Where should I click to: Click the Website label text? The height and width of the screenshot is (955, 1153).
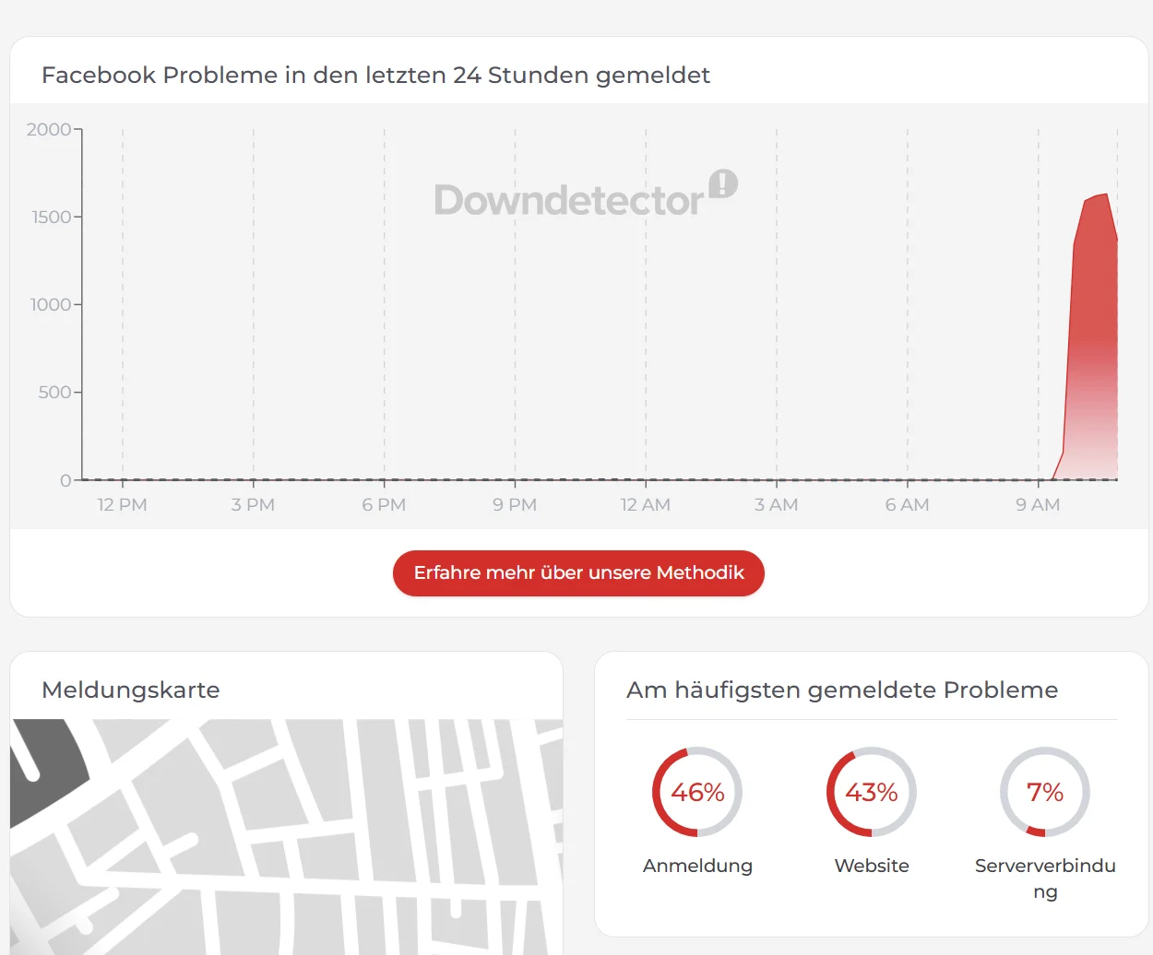(872, 866)
